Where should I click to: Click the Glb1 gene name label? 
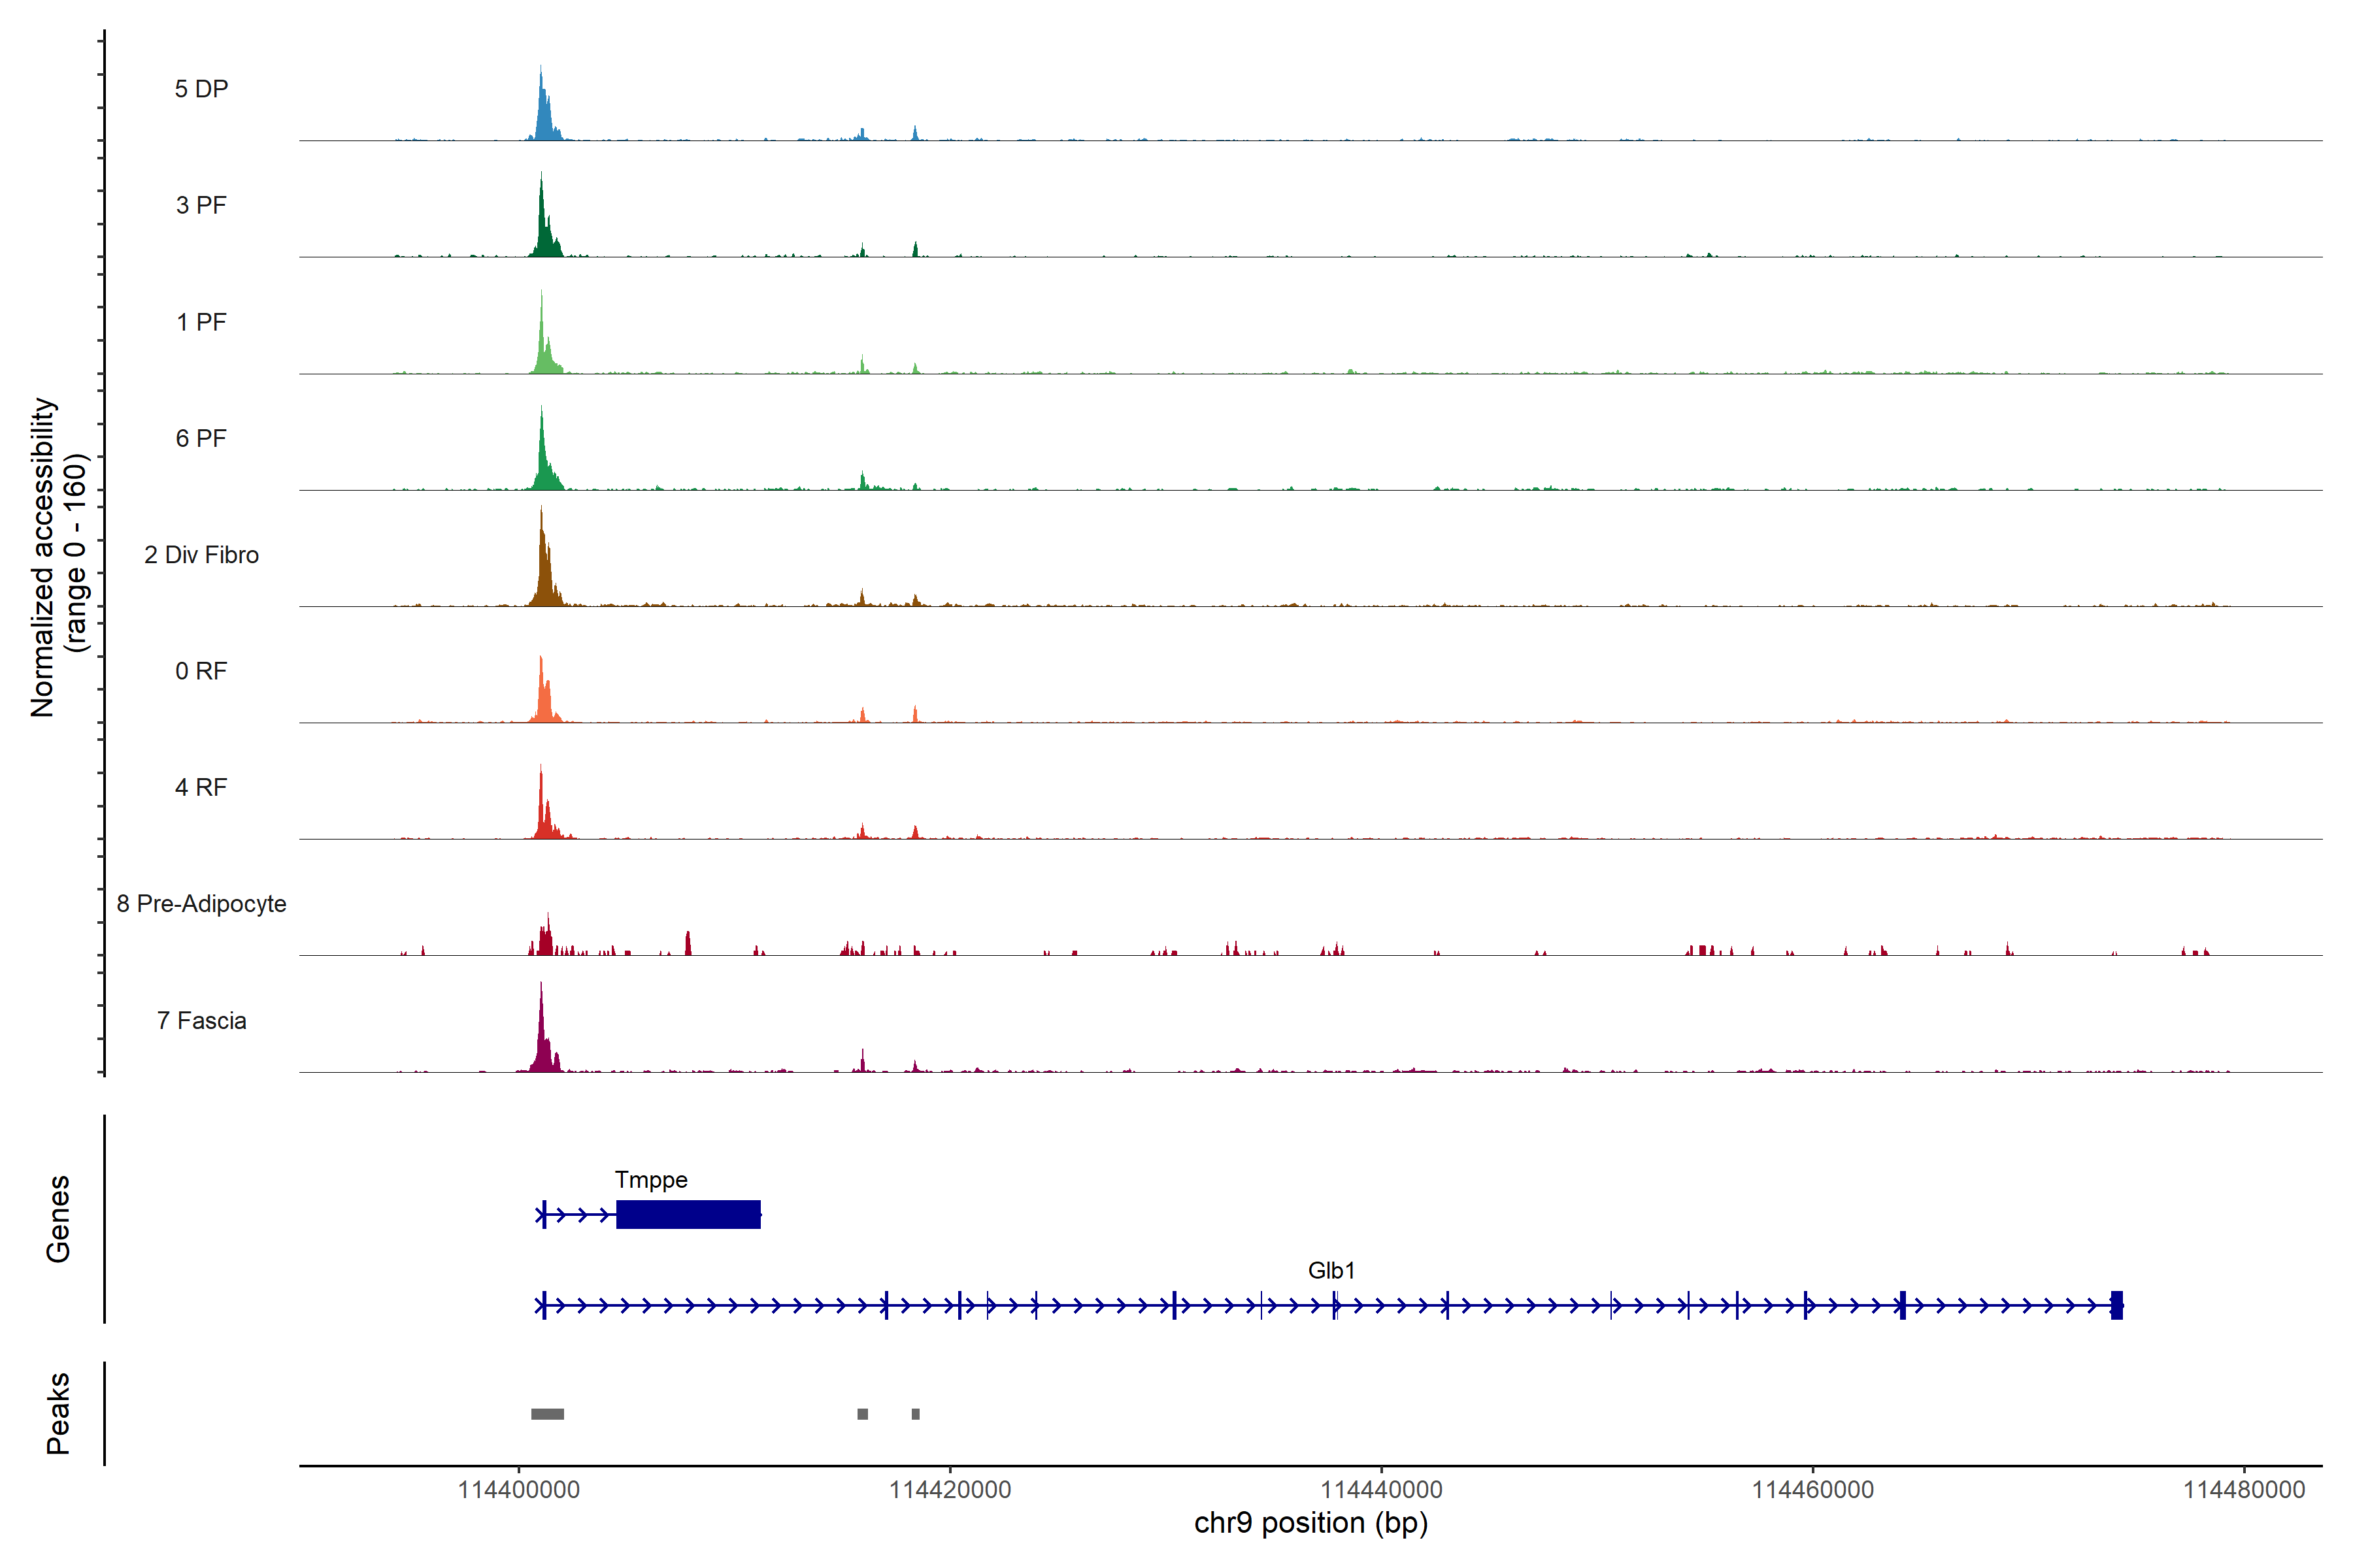point(1331,1270)
